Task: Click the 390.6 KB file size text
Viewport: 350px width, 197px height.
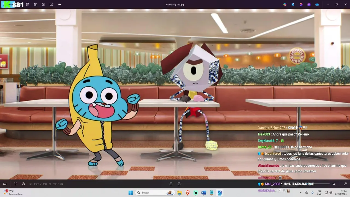Action: click(58, 184)
